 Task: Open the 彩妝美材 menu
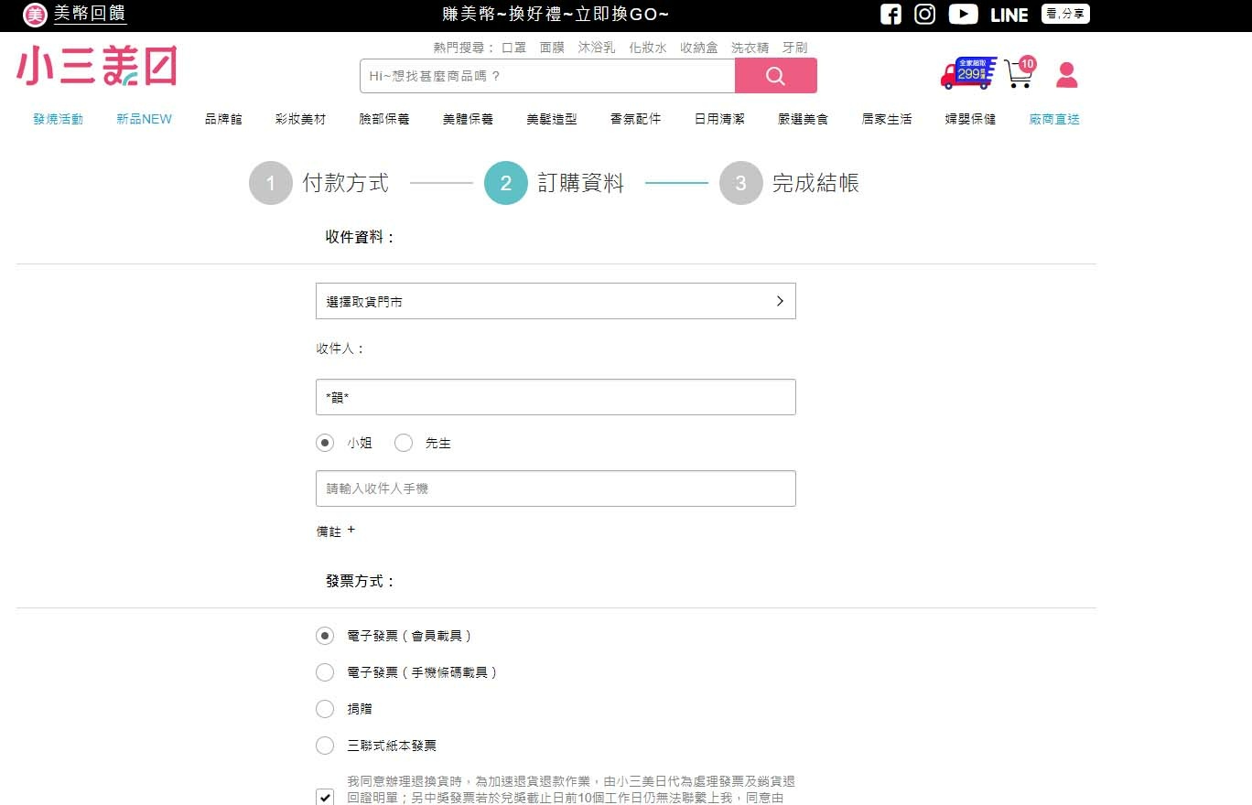point(300,119)
